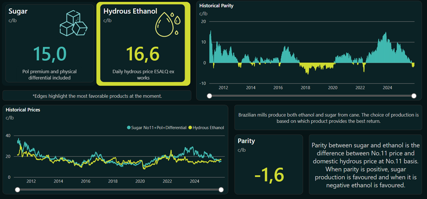The height and width of the screenshot is (199, 427).
Task: Click the edges highlight note box
Action: pyautogui.click(x=97, y=96)
